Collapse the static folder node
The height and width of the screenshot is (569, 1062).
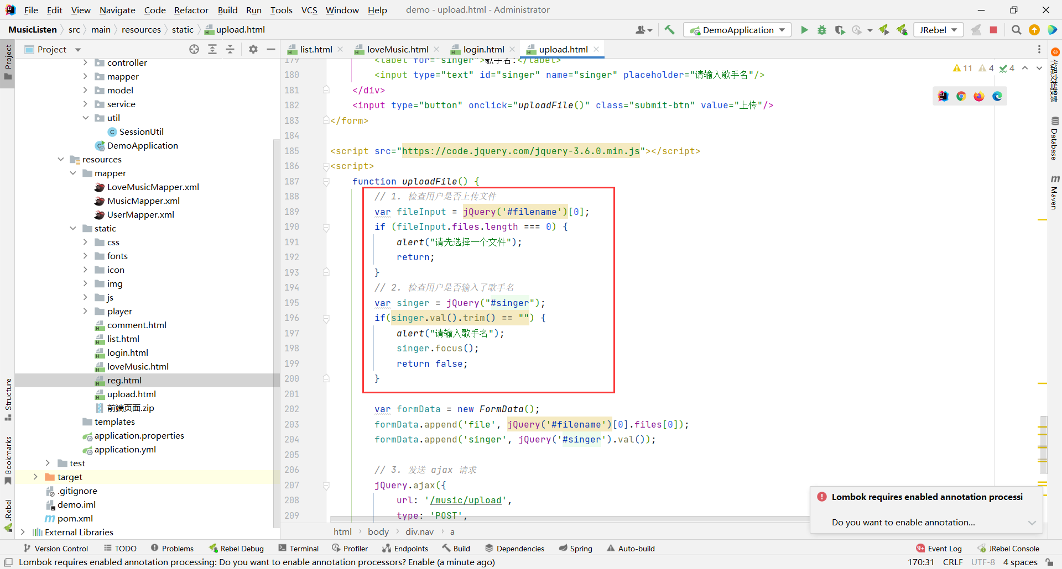[73, 228]
